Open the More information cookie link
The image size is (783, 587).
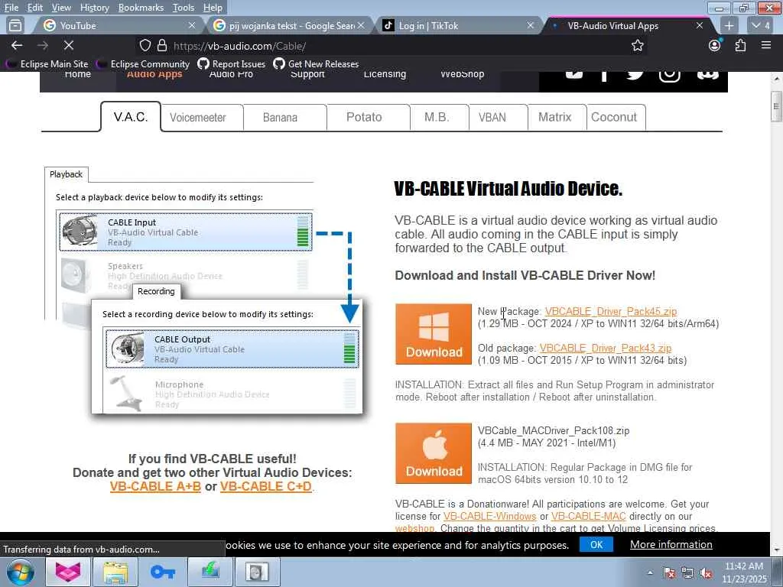671,544
